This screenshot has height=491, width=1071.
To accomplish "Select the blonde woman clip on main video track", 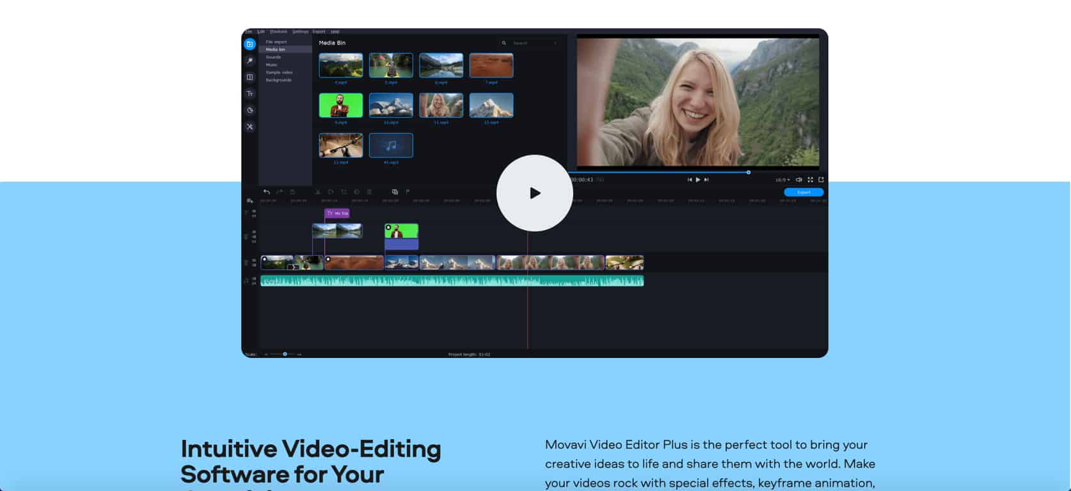I will pyautogui.click(x=551, y=262).
